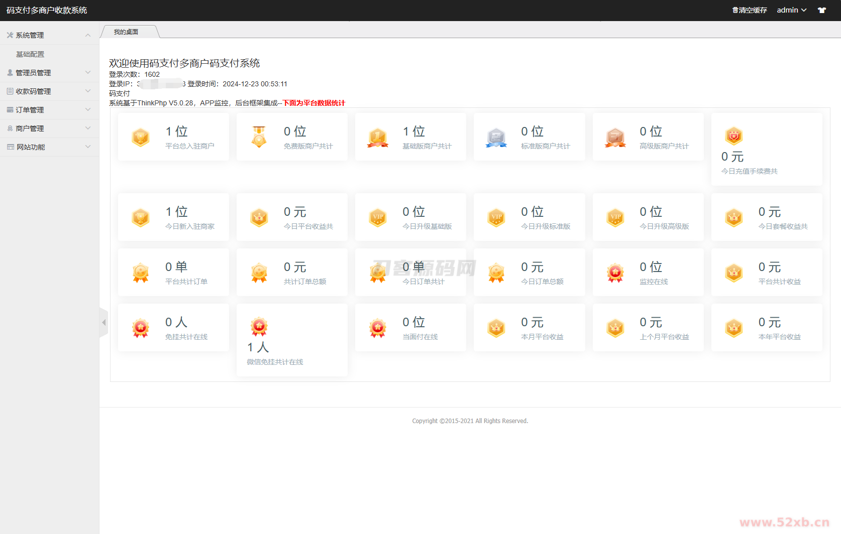Expand the 管理员管理 sidebar menu
The width and height of the screenshot is (841, 534).
(49, 73)
